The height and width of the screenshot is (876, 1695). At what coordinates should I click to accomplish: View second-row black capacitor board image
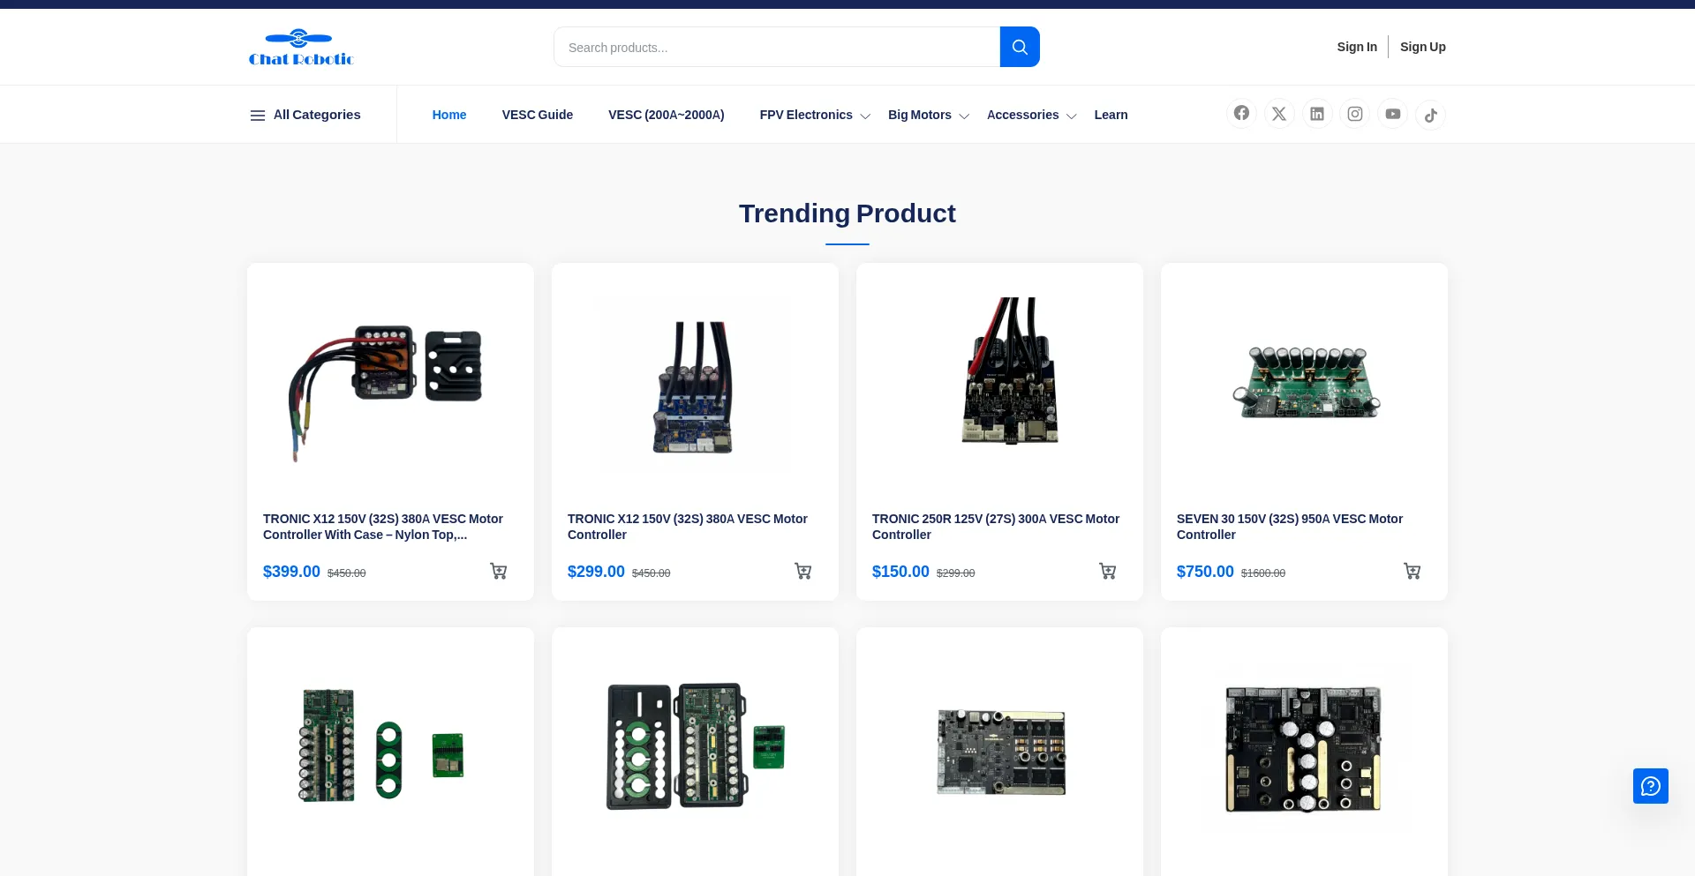pos(1303,748)
